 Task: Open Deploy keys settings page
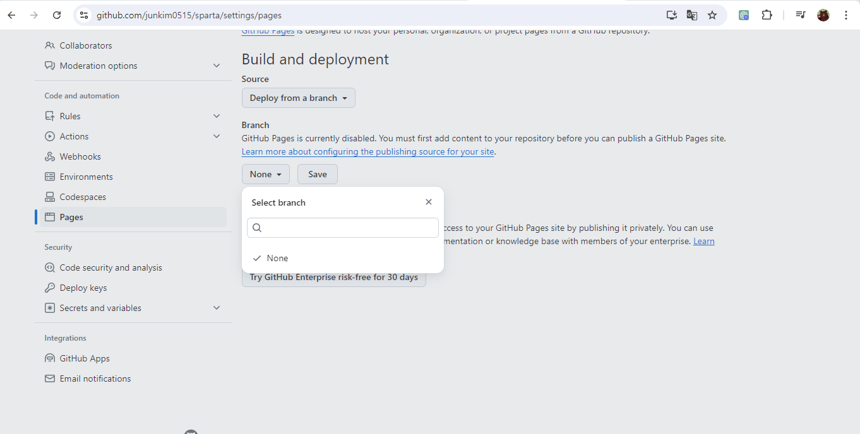coord(83,288)
